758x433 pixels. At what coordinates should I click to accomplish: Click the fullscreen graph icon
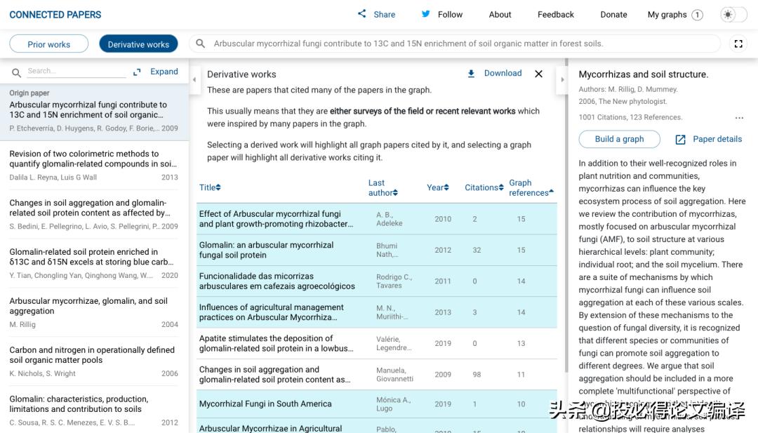point(738,44)
